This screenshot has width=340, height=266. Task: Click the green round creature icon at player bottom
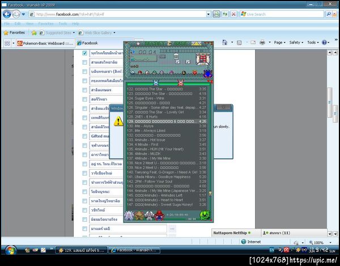(x=205, y=215)
